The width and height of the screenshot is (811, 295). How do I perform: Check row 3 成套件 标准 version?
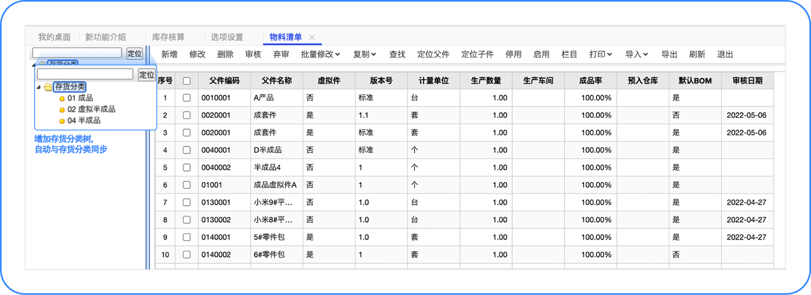[187, 133]
